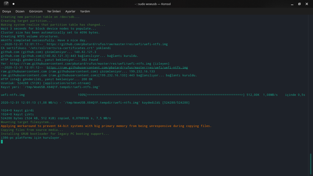Screen dimensions: 313x176
Task: Click the terminal cursor block at the prompt
Action: [2, 142]
